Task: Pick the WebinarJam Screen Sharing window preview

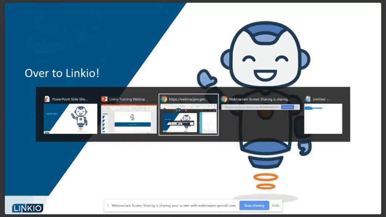Action: [260, 107]
